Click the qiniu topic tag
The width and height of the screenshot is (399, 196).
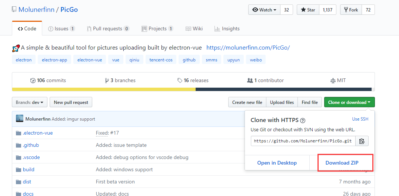tap(134, 60)
